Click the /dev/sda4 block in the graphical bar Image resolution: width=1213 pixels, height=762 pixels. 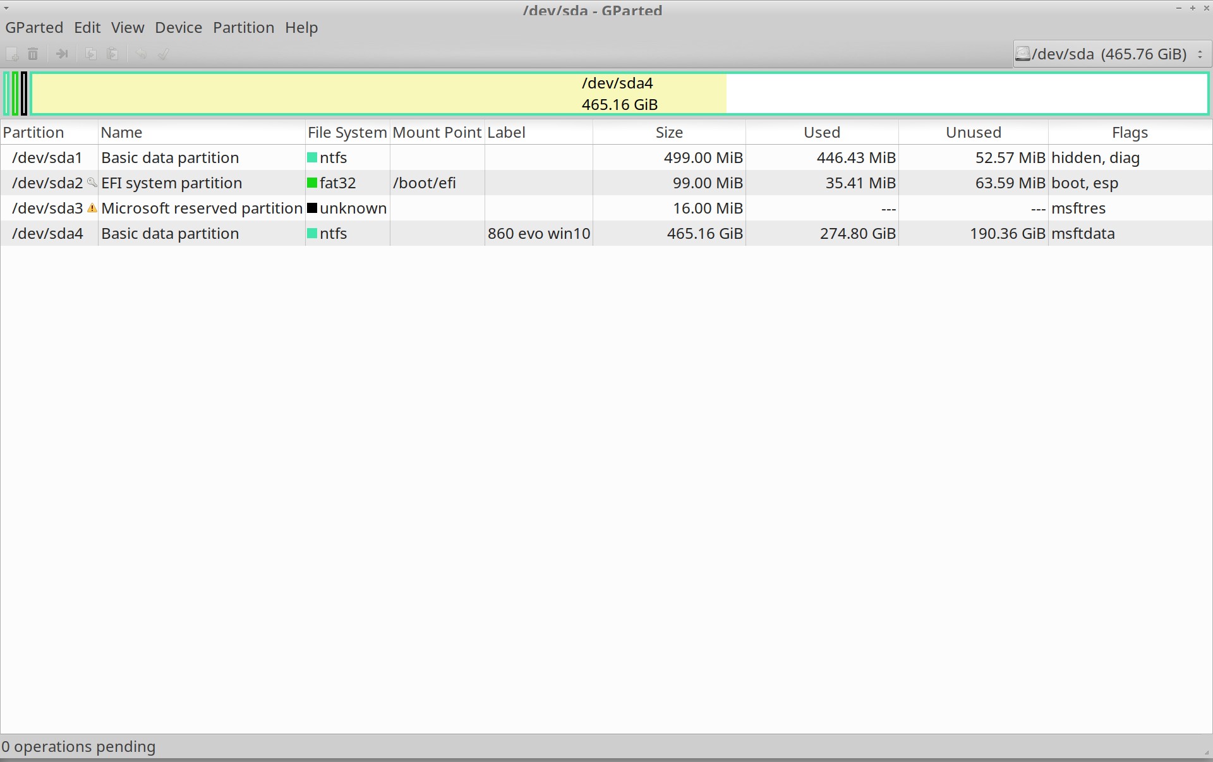point(379,94)
